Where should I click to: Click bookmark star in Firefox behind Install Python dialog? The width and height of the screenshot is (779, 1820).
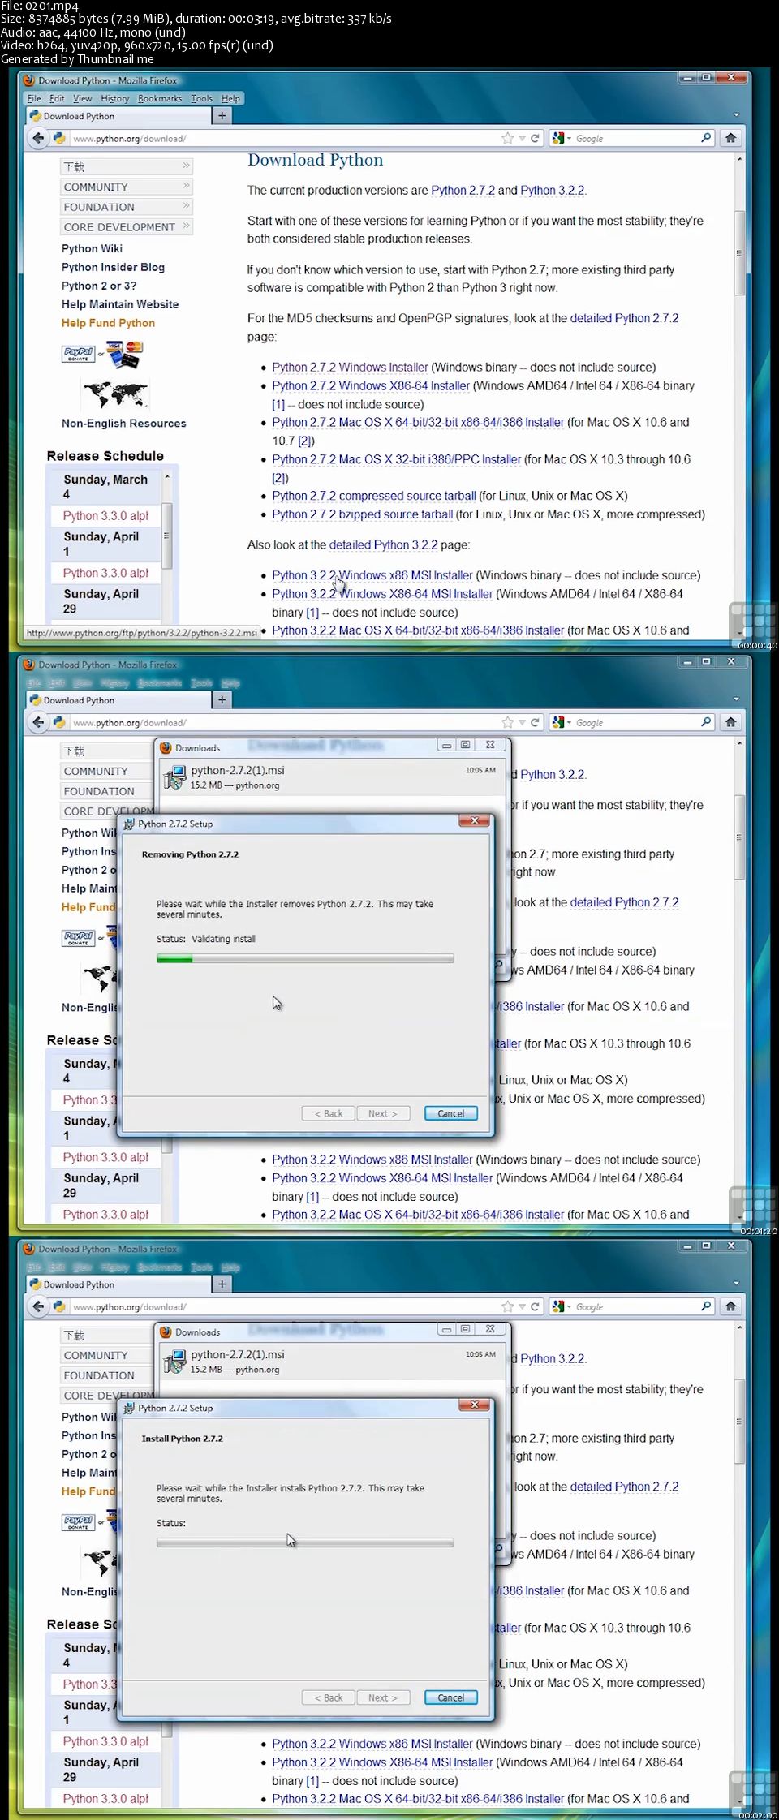click(x=508, y=1306)
